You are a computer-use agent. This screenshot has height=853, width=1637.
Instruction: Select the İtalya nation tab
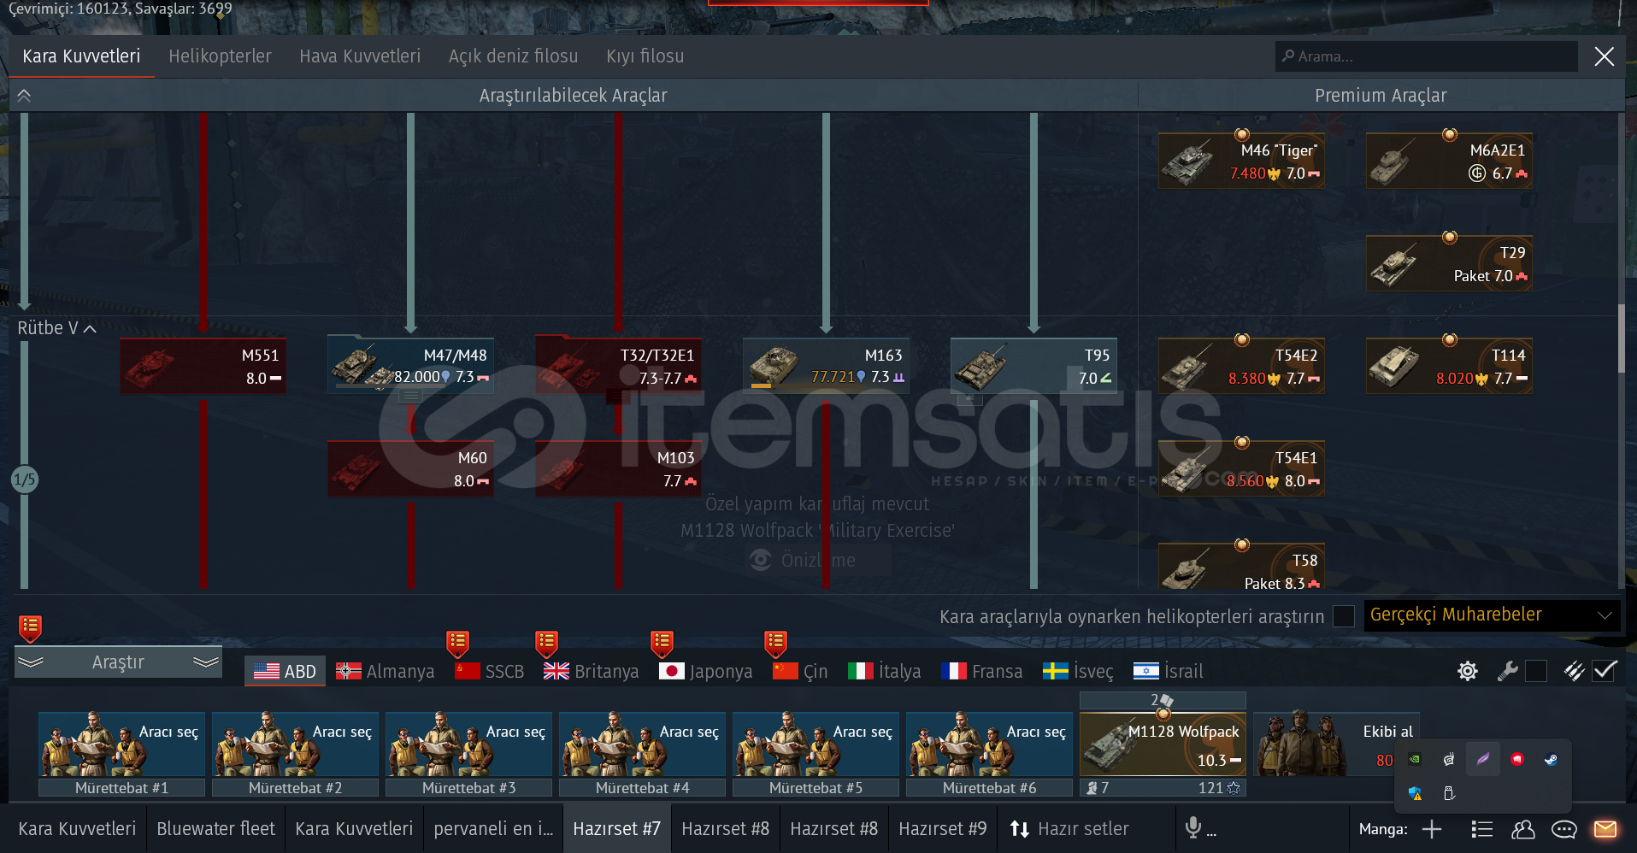tap(885, 671)
